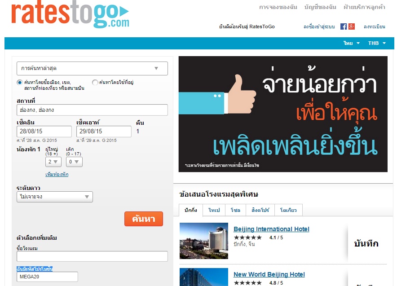Click the Facebook login icon
The height and width of the screenshot is (286, 397).
pos(343,26)
